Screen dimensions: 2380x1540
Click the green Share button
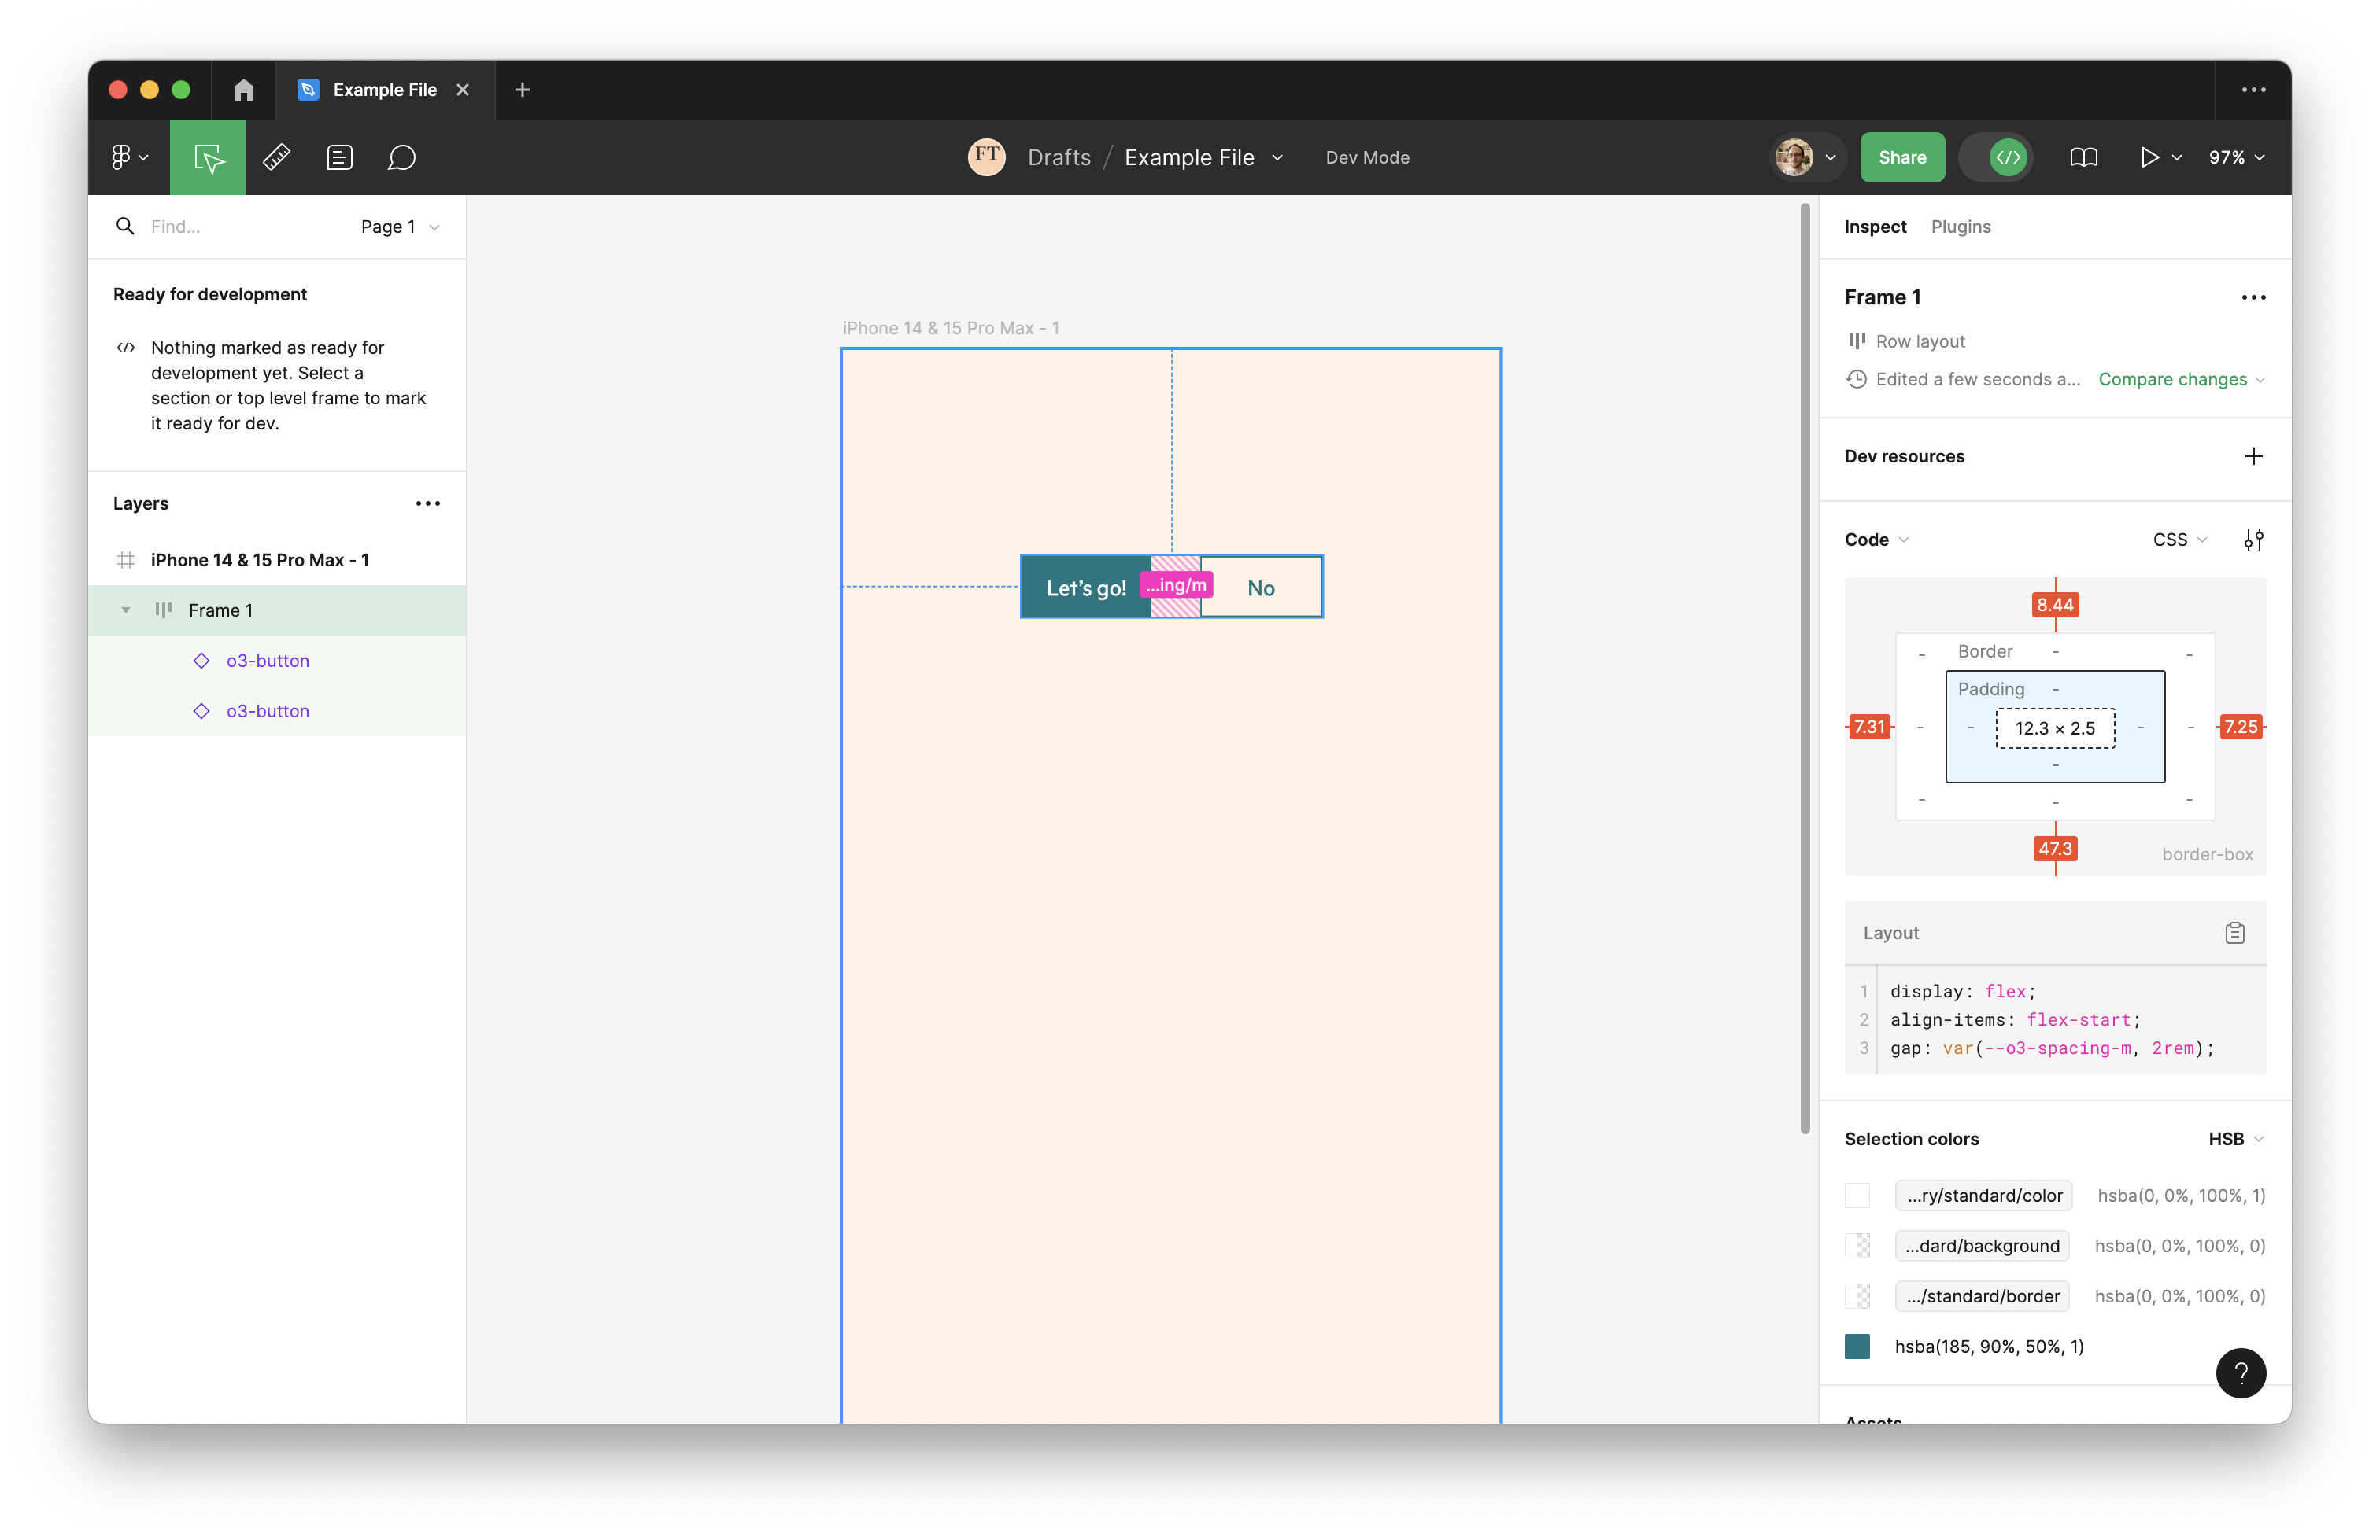tap(1901, 157)
